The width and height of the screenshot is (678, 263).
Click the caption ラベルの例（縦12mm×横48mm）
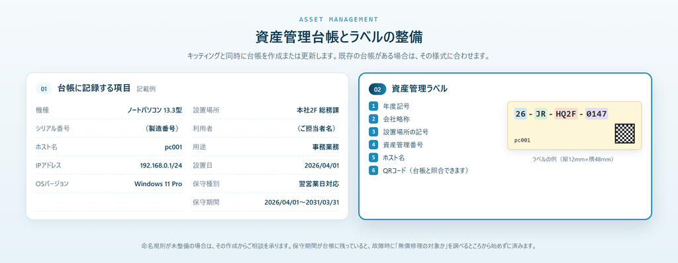tap(574, 159)
